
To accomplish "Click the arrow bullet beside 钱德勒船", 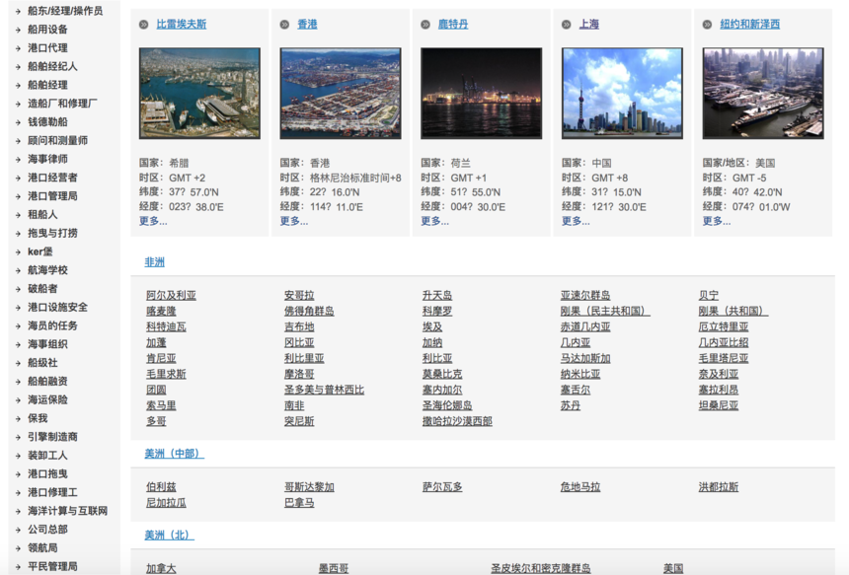I will (18, 122).
